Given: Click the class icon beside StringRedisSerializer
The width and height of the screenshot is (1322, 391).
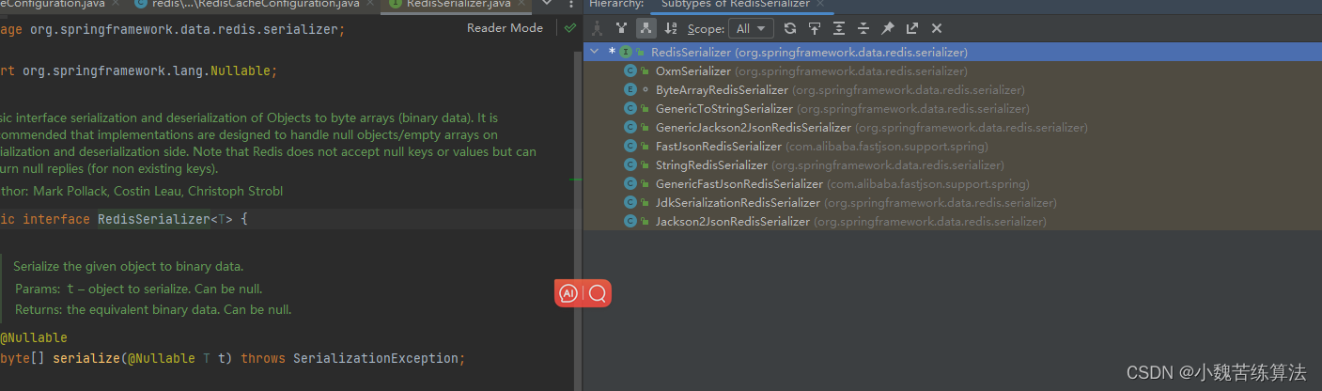Looking at the screenshot, I should pyautogui.click(x=631, y=165).
